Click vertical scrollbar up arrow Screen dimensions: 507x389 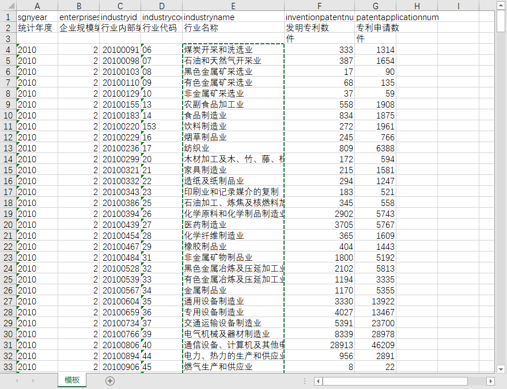pos(501,5)
